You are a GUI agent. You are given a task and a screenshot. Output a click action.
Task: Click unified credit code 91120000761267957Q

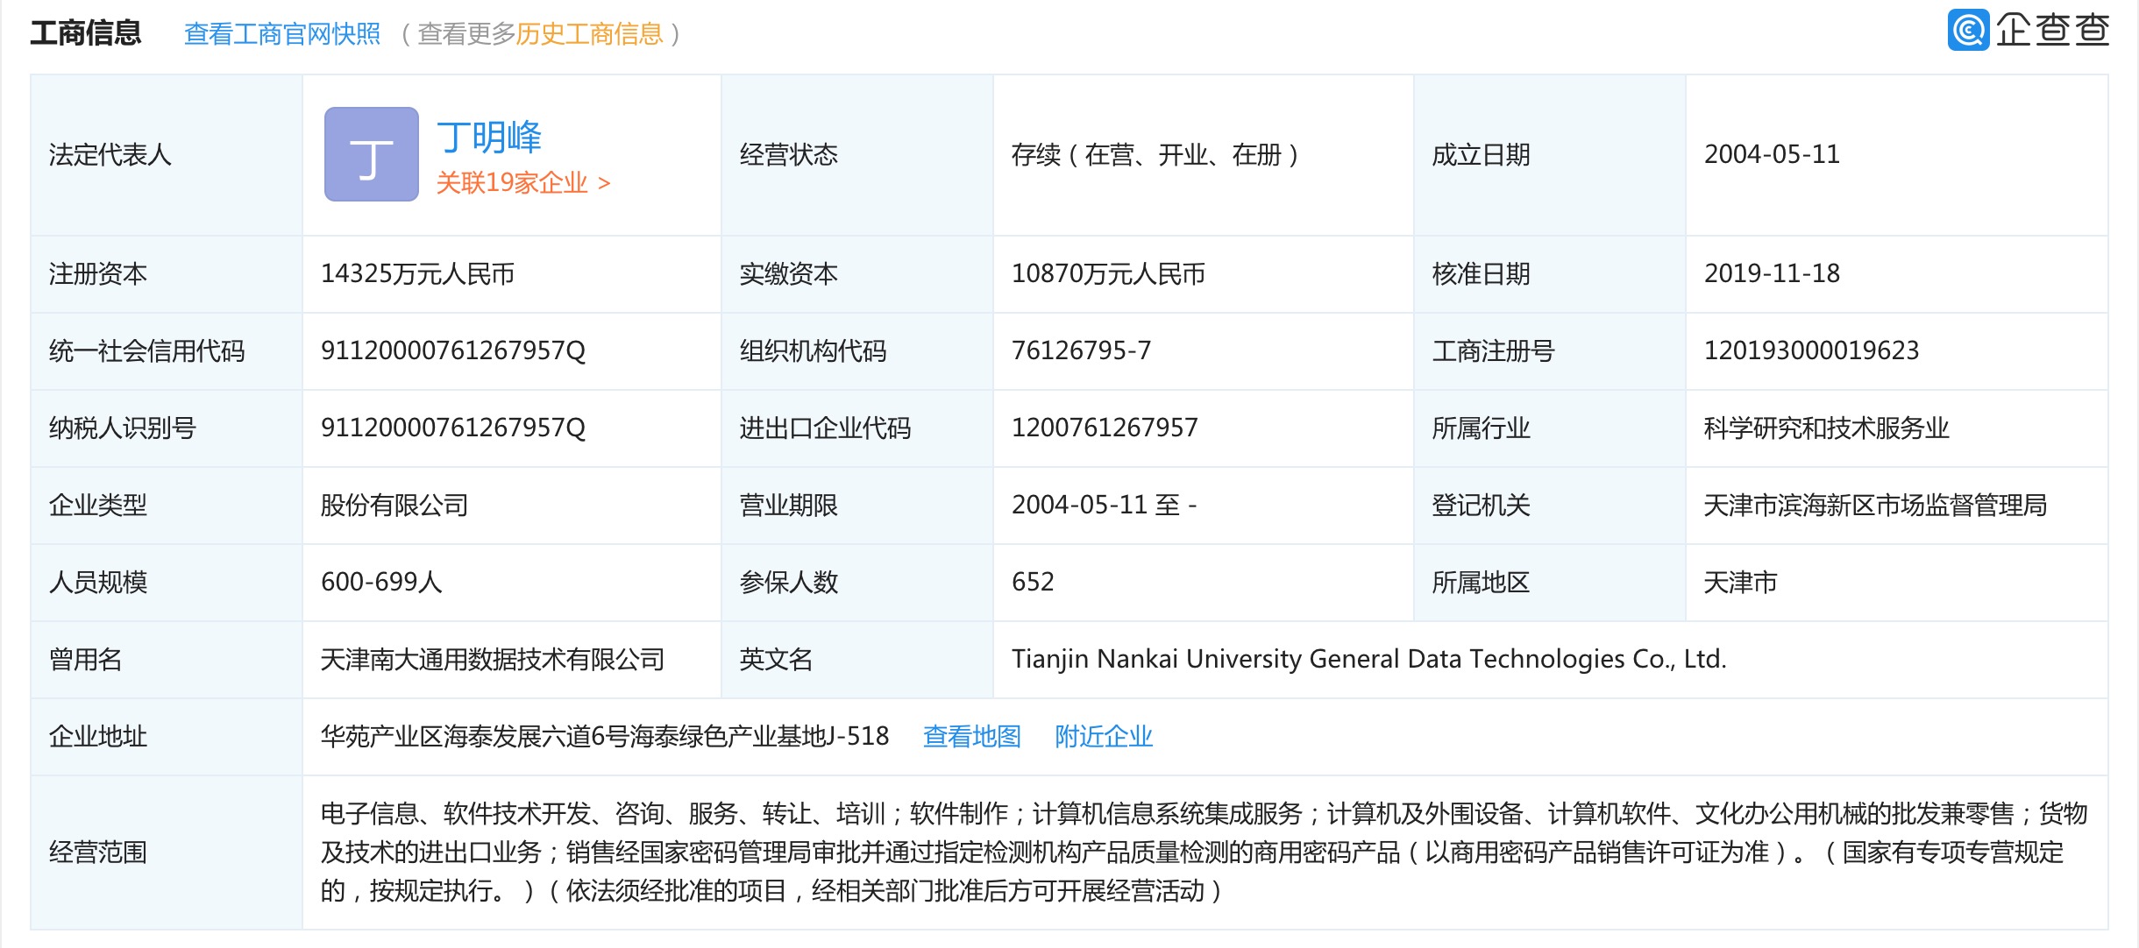452,350
